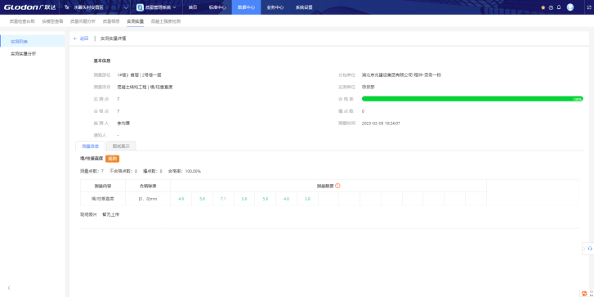Switch to the 图纸展示 tab
This screenshot has height=297, width=594.
[121, 146]
